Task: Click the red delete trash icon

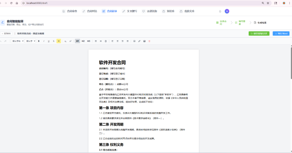Action: [149, 41]
